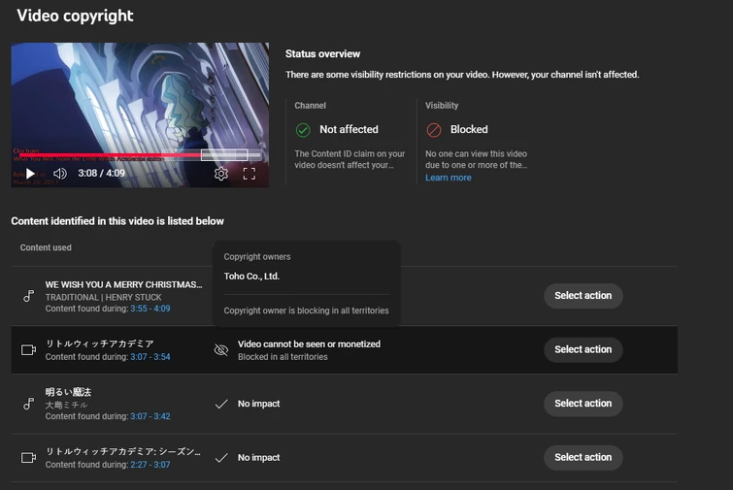Jump to timestamp 3:07 - 3:54
Image resolution: width=733 pixels, height=490 pixels.
(x=149, y=357)
